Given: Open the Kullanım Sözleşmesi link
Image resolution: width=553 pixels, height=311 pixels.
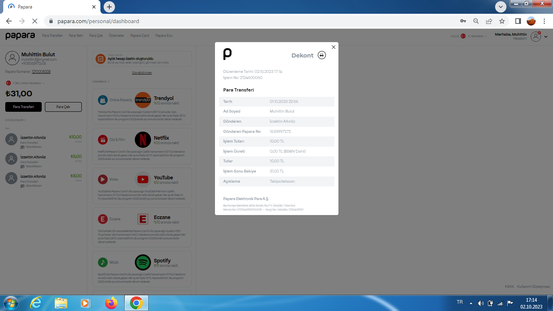Looking at the screenshot, I should [x=534, y=287].
